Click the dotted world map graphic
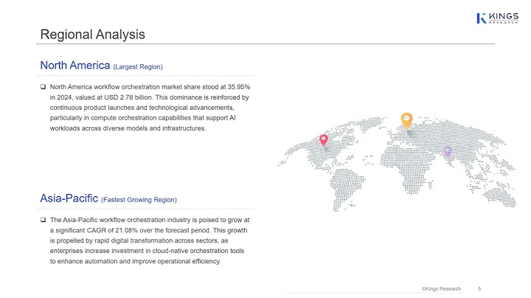531x298 pixels. 397,164
